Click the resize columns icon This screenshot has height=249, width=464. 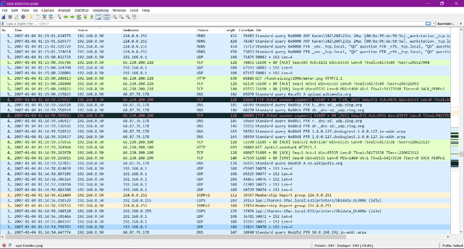(134, 17)
